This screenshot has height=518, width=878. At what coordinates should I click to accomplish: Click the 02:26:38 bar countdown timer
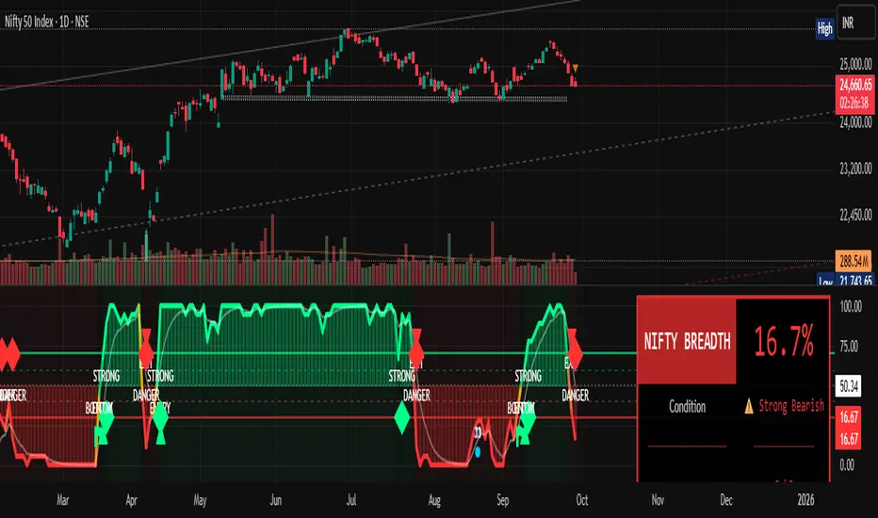coord(855,103)
